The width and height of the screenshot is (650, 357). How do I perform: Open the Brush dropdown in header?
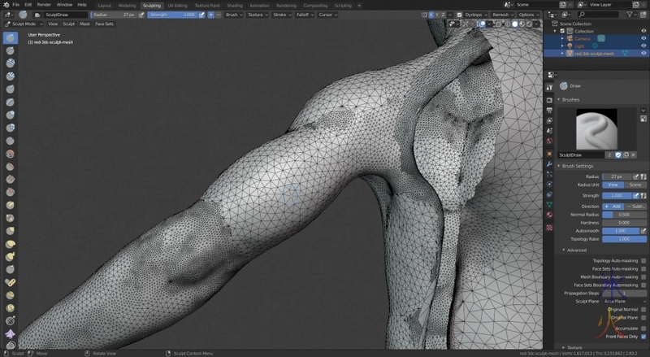234,15
